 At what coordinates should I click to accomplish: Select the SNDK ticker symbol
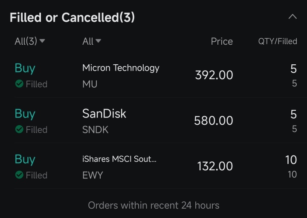coord(96,129)
